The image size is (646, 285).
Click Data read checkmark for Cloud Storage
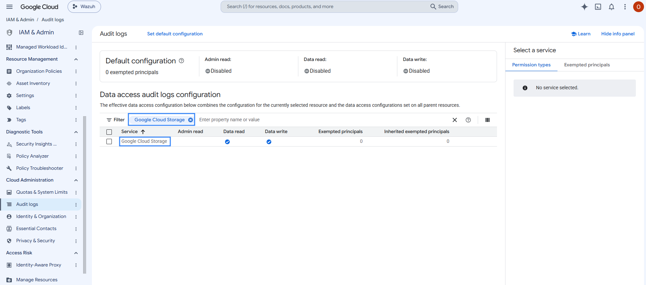click(227, 142)
